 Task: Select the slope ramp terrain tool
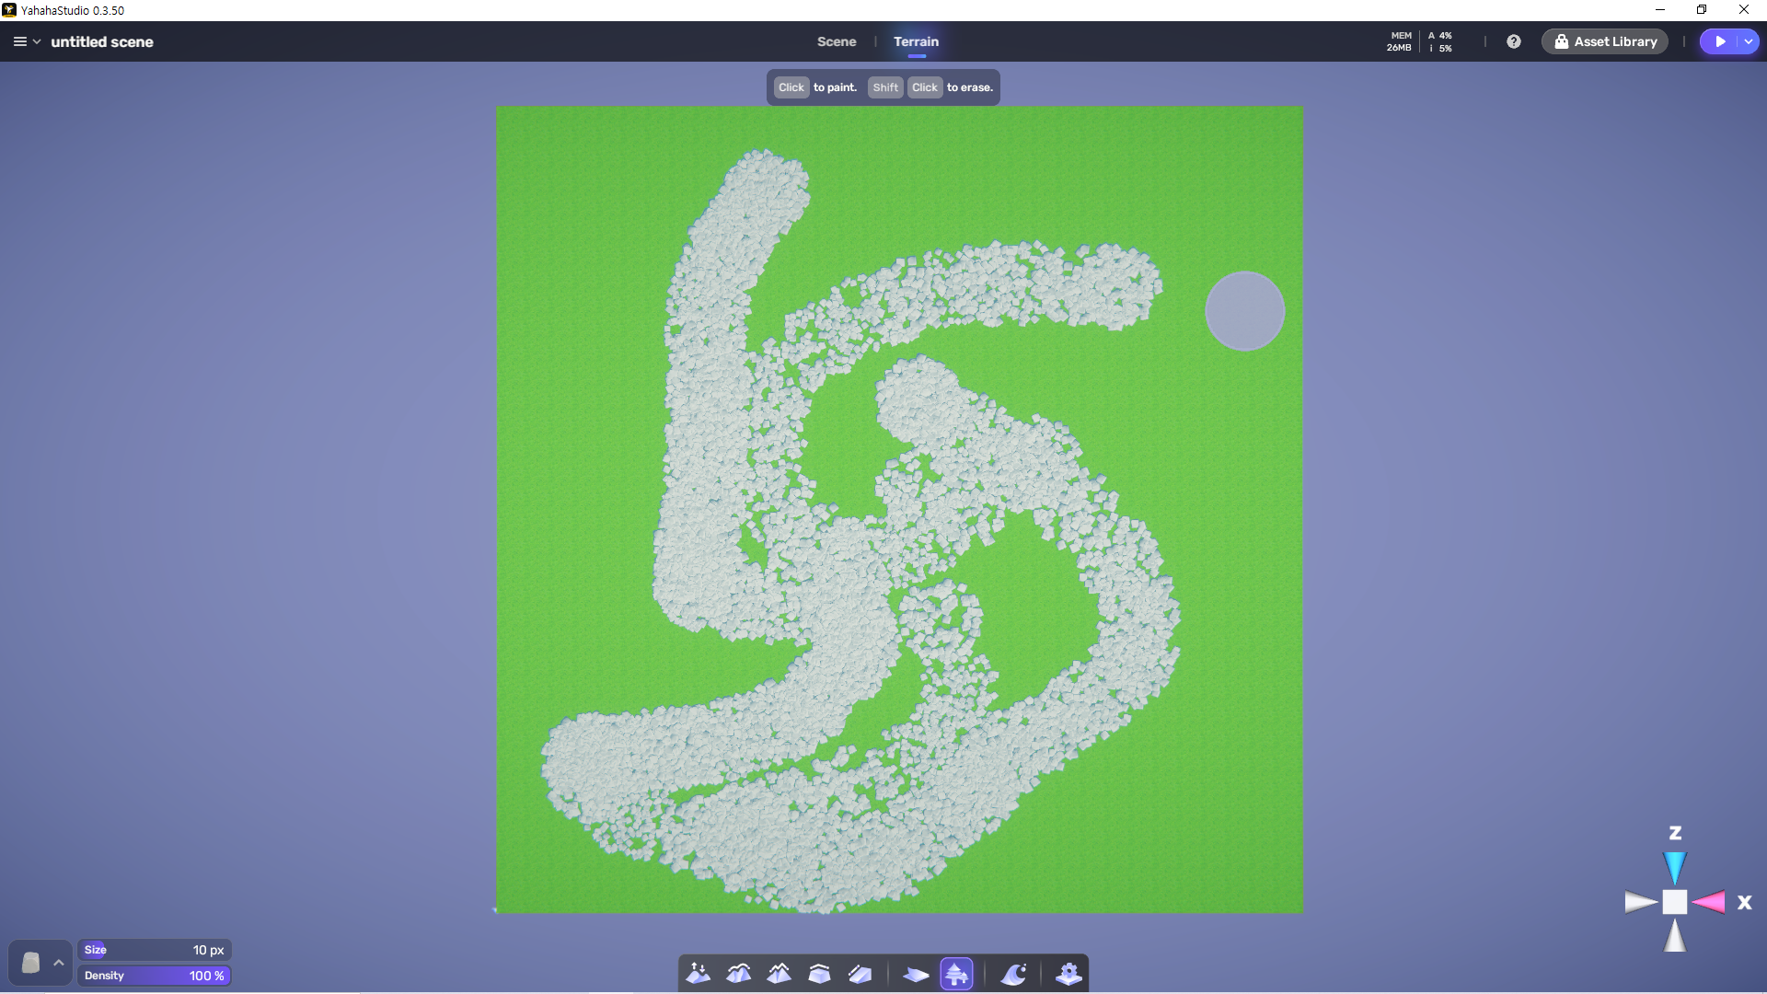(860, 974)
